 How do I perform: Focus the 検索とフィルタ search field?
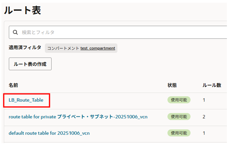pyautogui.click(x=119, y=32)
